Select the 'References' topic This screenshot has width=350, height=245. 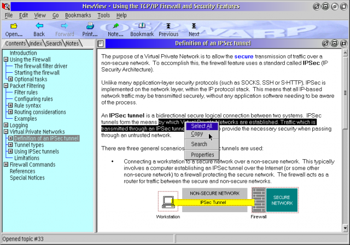[22, 171]
